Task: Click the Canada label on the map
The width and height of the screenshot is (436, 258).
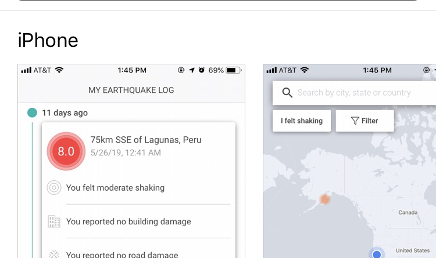Action: pos(408,212)
